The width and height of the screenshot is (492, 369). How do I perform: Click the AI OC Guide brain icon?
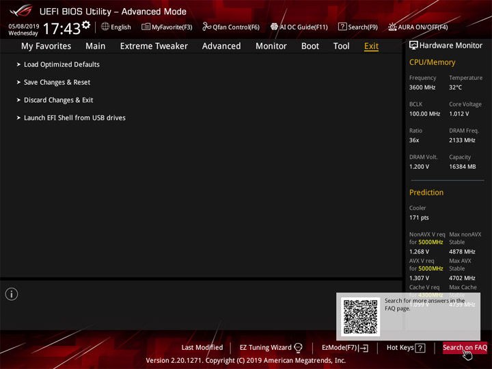(274, 27)
